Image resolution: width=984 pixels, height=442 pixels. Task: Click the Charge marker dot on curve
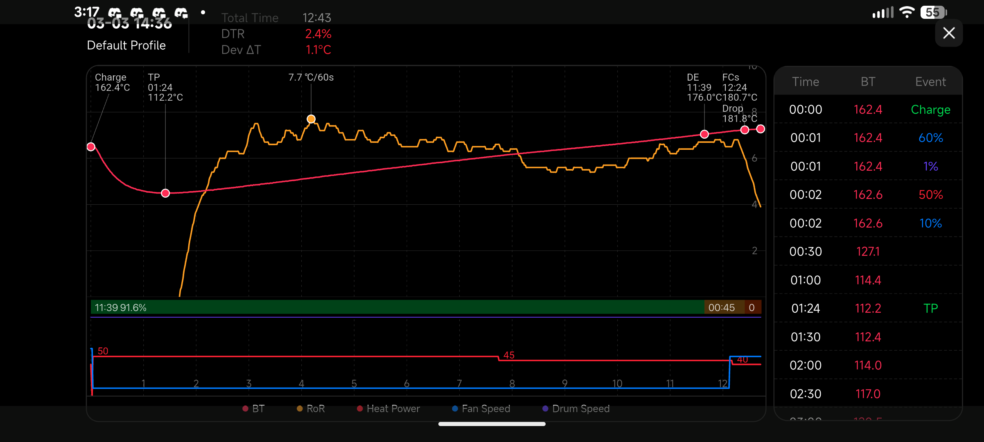[x=91, y=147]
